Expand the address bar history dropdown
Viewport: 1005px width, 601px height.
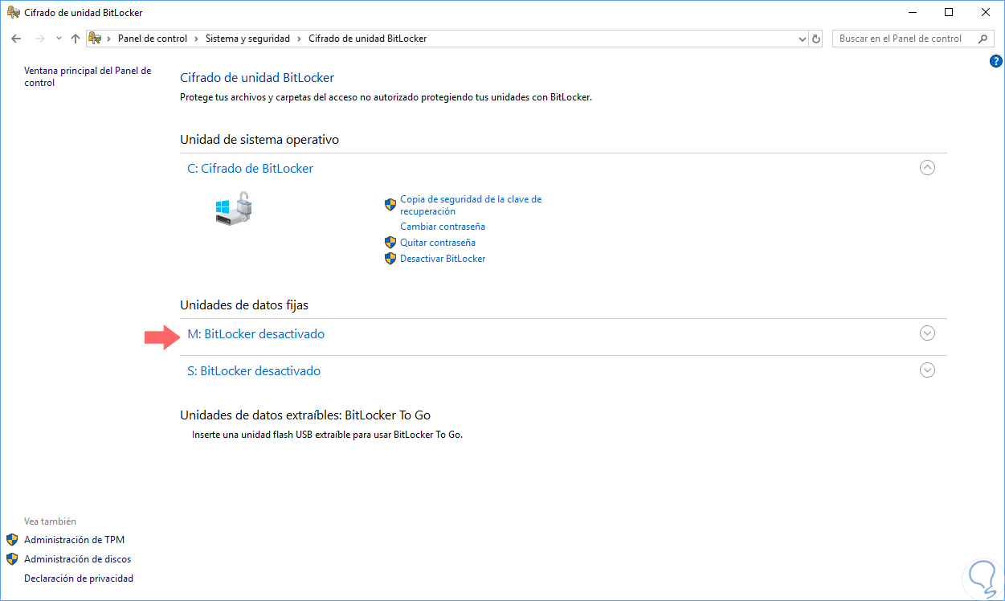[x=802, y=39]
